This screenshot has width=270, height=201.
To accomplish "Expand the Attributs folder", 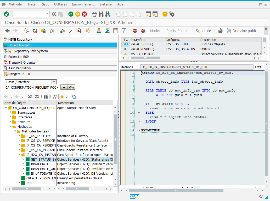I will tap(10, 121).
